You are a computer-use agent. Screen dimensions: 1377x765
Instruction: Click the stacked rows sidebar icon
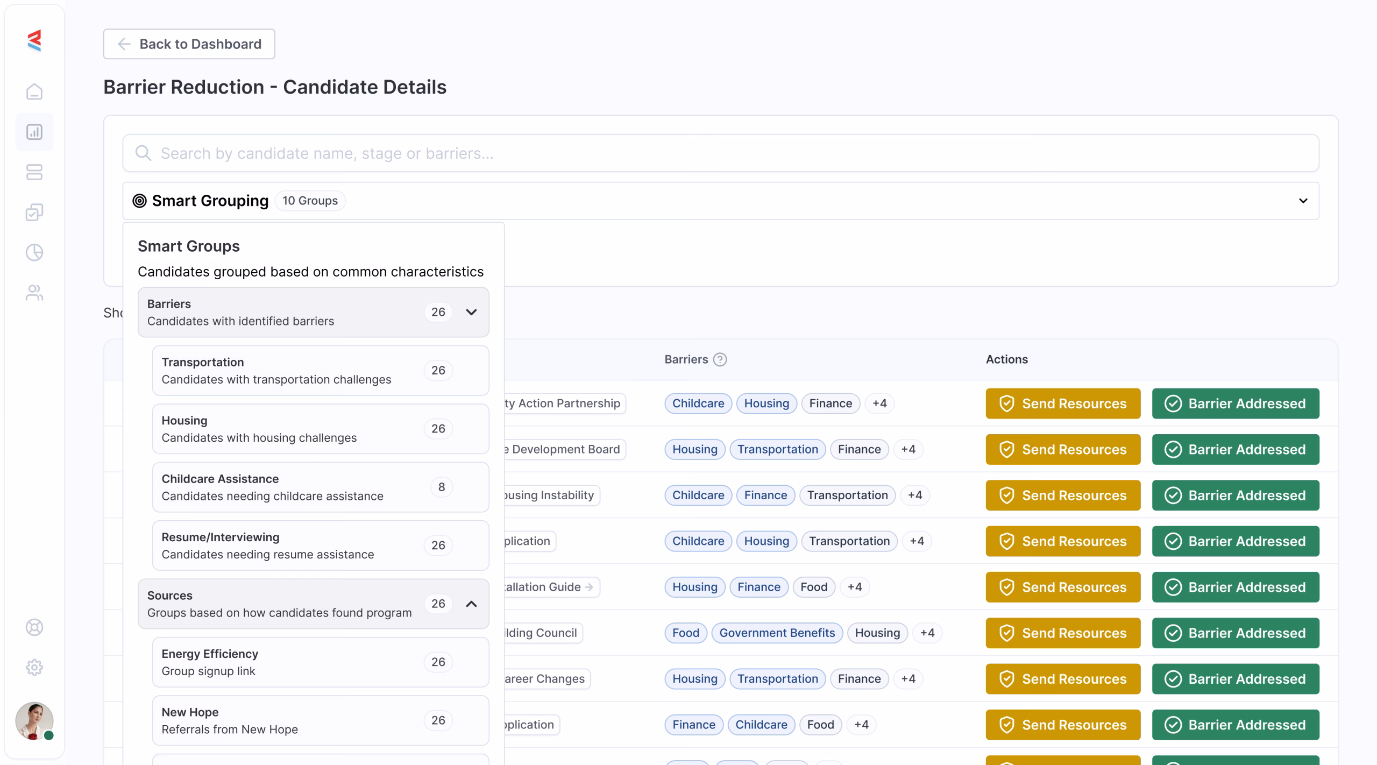click(34, 172)
